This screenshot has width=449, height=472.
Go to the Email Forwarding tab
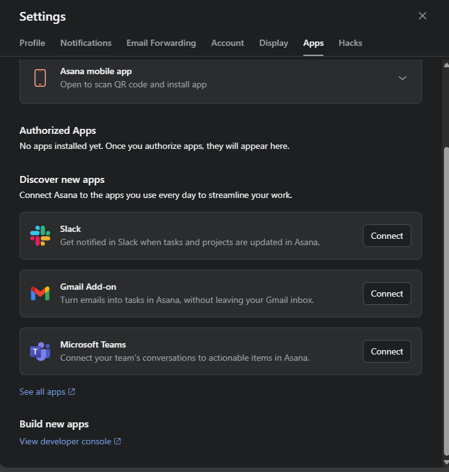(161, 43)
